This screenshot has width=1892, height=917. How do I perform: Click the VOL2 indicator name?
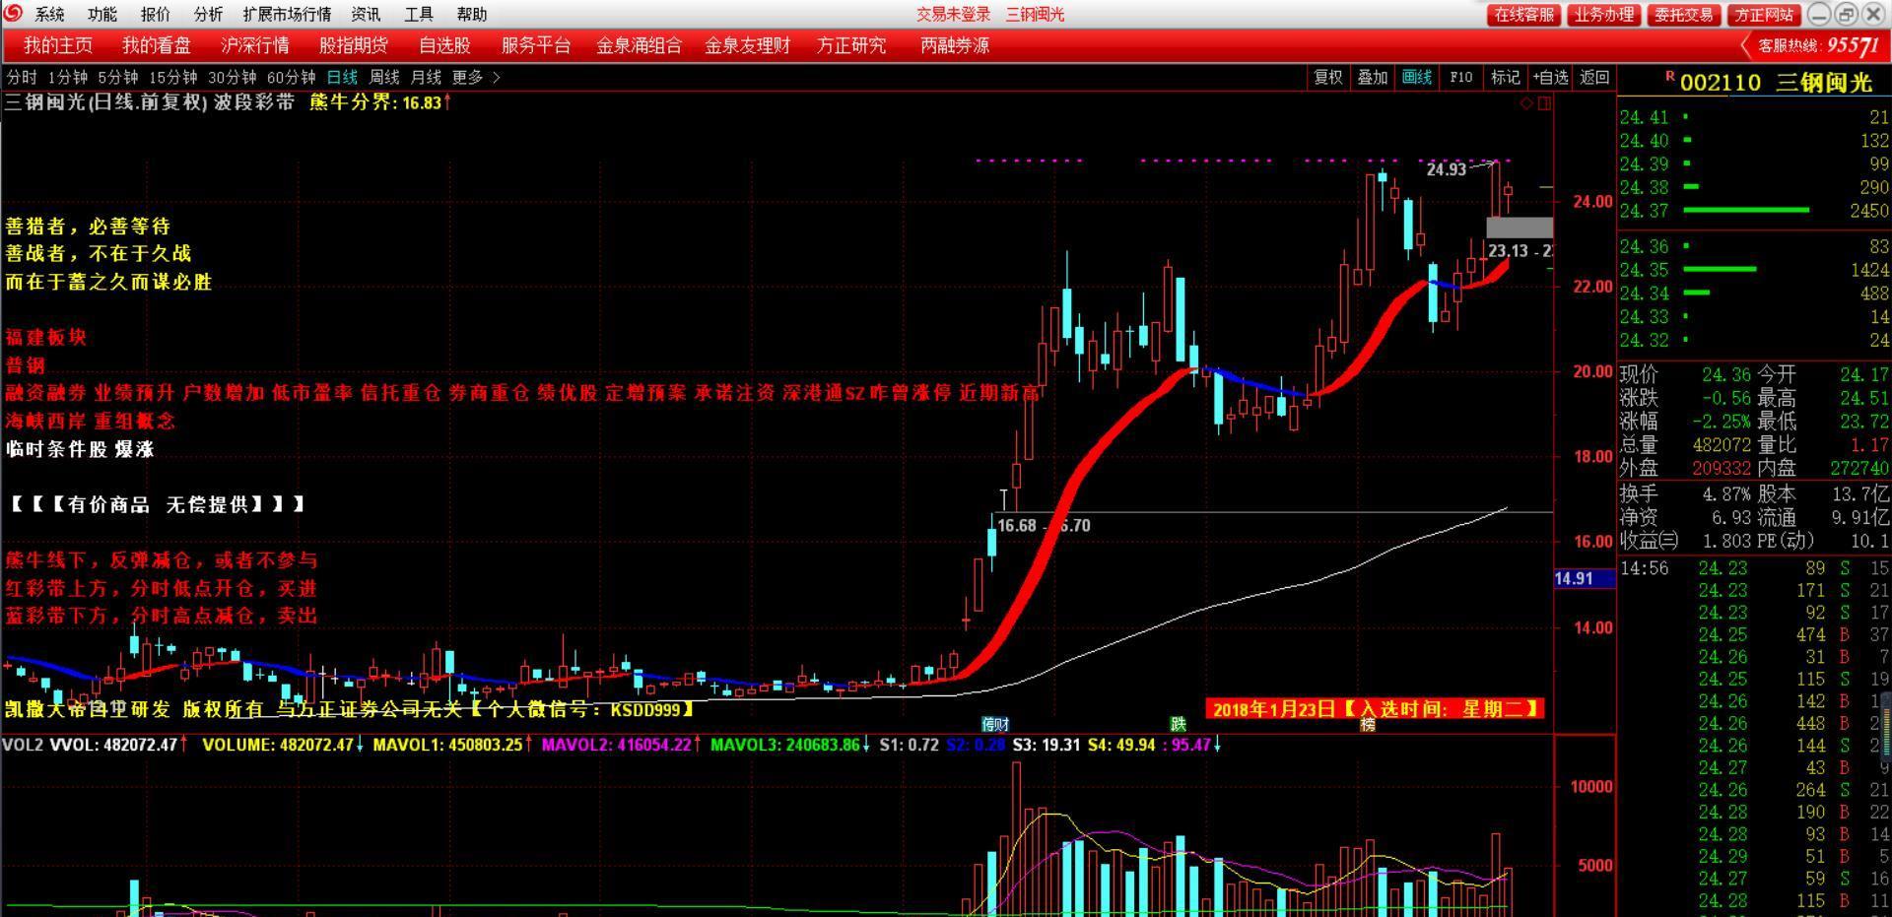click(22, 745)
